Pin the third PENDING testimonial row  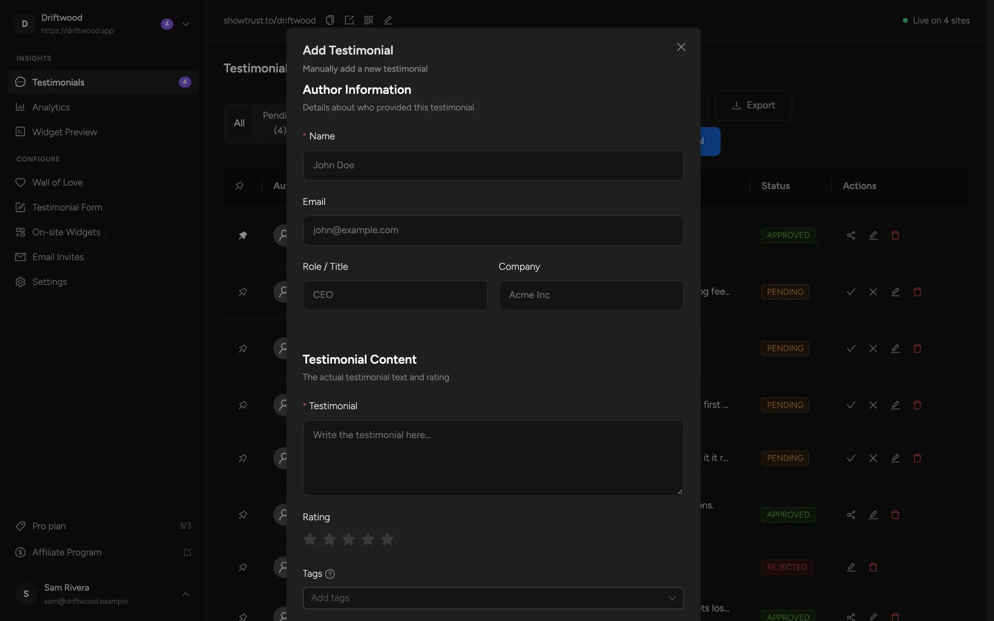point(242,405)
